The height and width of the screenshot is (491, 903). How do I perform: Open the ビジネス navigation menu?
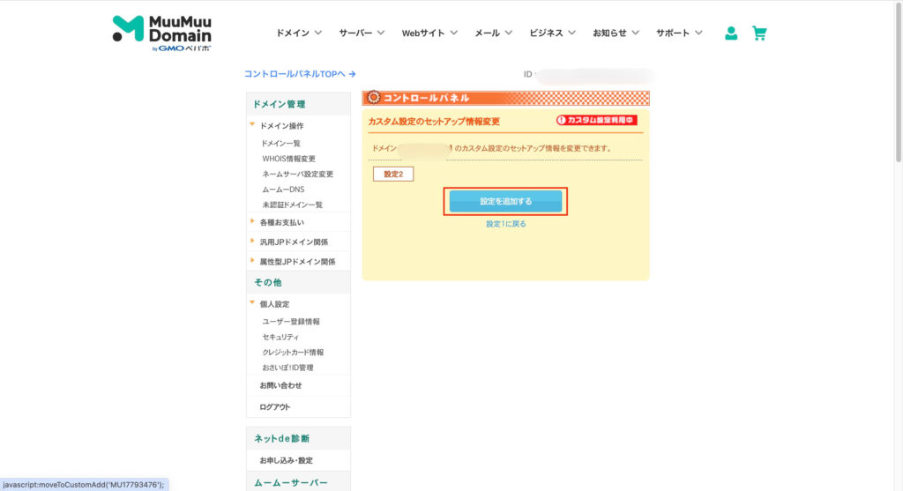pyautogui.click(x=552, y=33)
